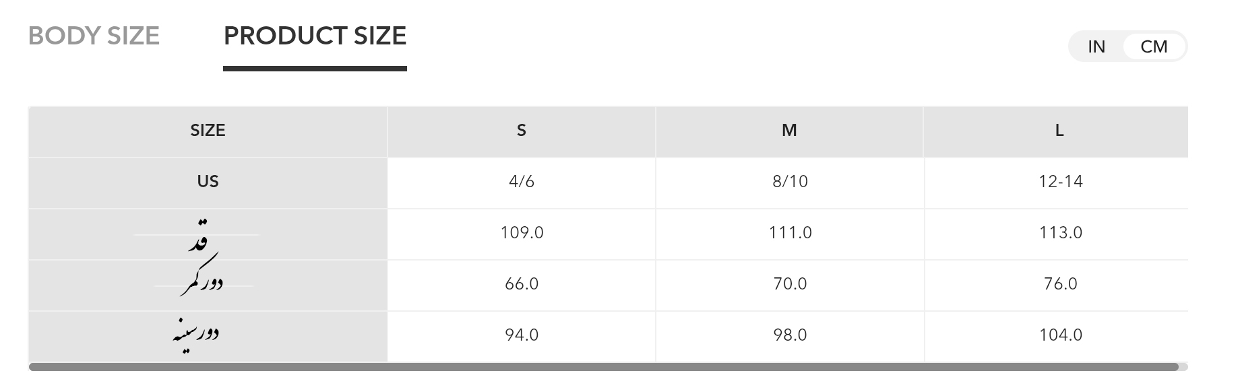The width and height of the screenshot is (1240, 377).
Task: Select the S column header
Action: click(x=521, y=131)
